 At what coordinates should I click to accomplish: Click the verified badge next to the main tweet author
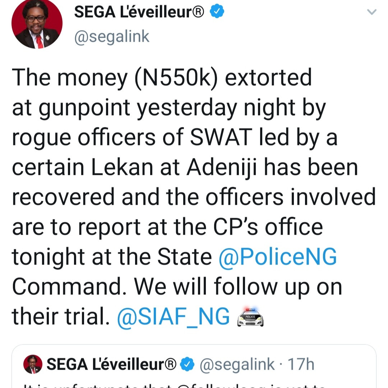[217, 11]
